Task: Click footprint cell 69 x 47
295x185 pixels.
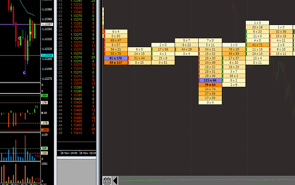Action: pyautogui.click(x=116, y=41)
